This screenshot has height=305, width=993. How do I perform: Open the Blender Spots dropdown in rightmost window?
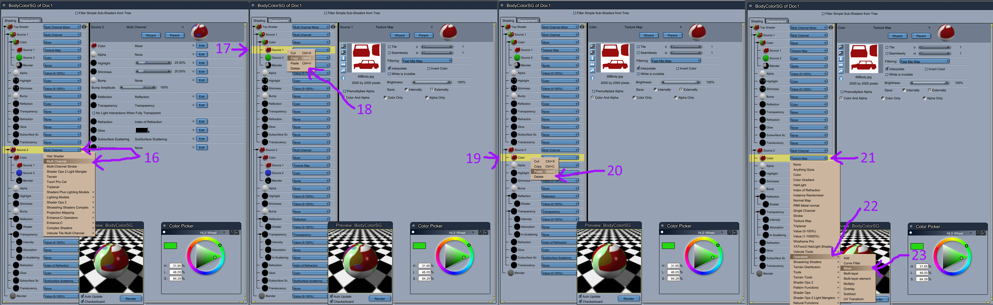(x=808, y=66)
